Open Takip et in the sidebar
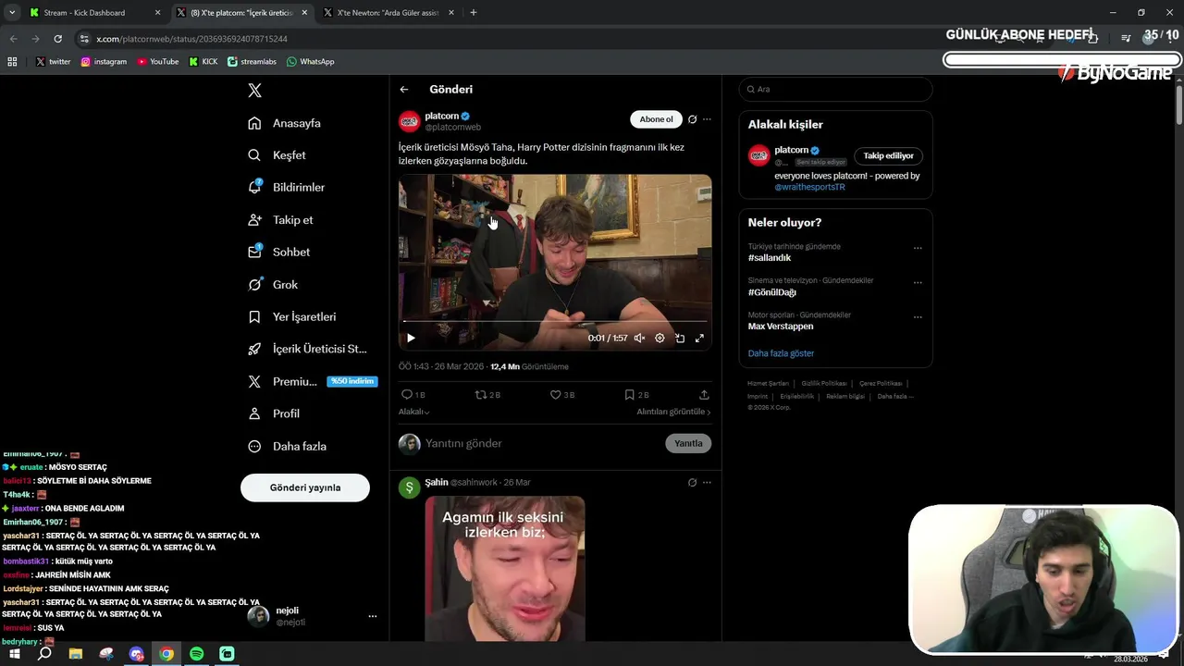This screenshot has height=666, width=1184. (x=280, y=220)
